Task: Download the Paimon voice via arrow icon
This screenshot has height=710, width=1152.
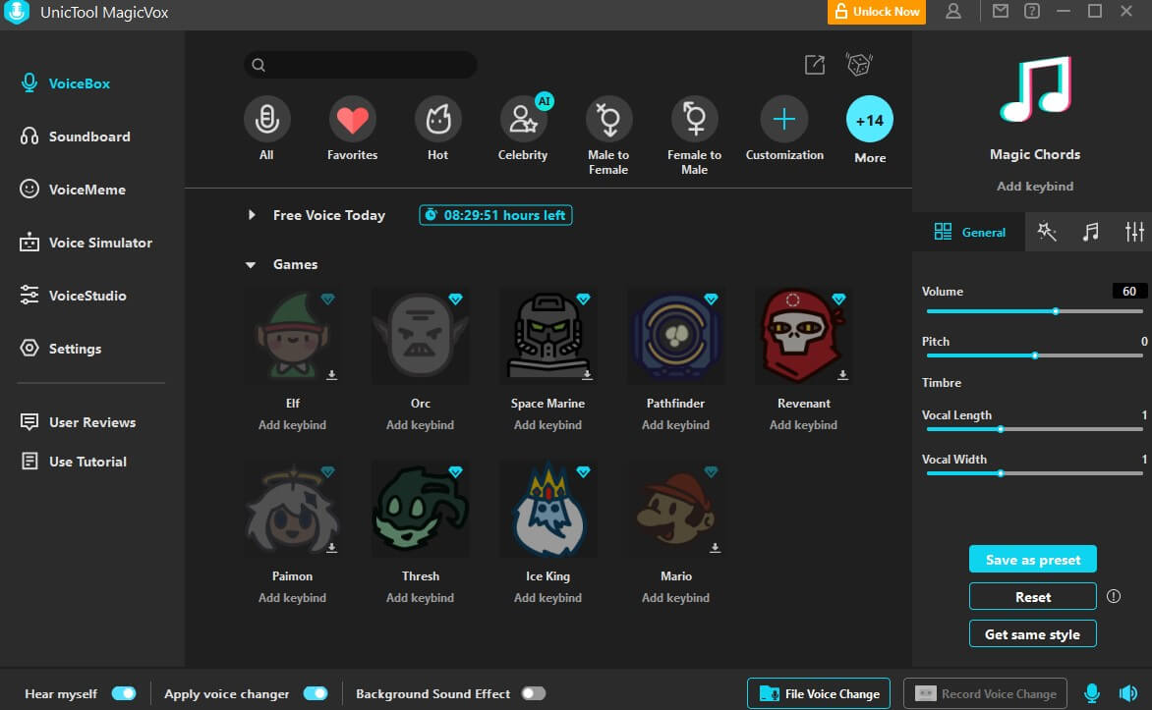Action: pos(331,548)
